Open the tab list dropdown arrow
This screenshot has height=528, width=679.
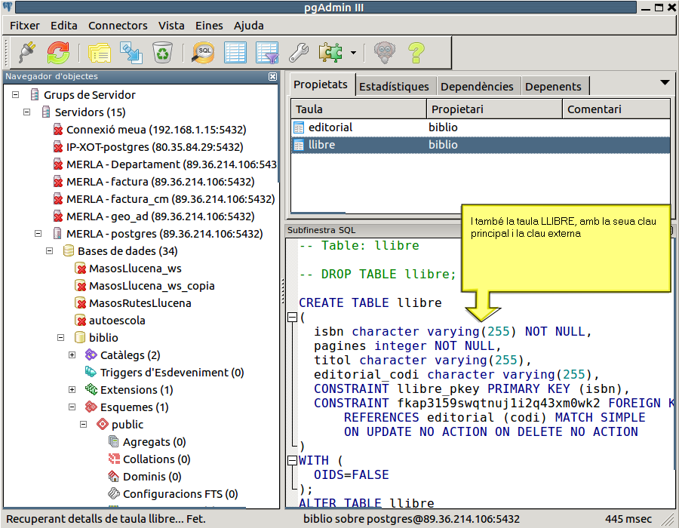coord(665,82)
